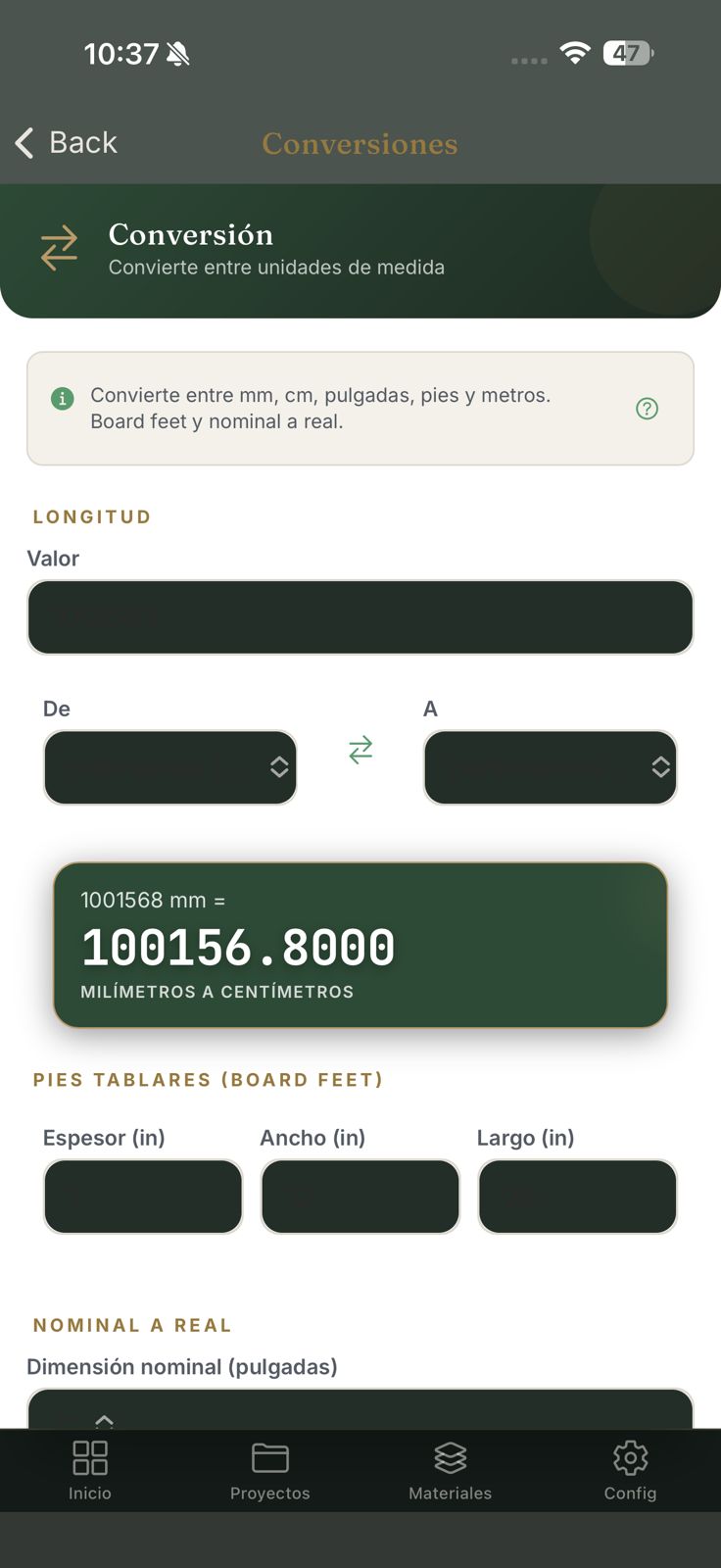
Task: Tap the green swap units icon
Action: (x=360, y=750)
